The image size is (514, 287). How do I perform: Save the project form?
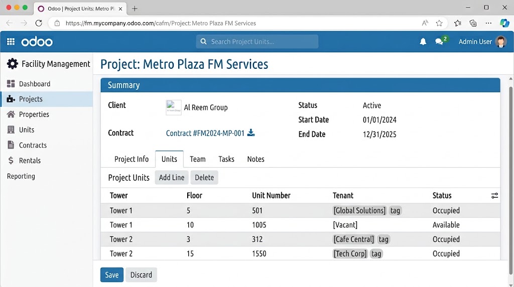click(112, 275)
